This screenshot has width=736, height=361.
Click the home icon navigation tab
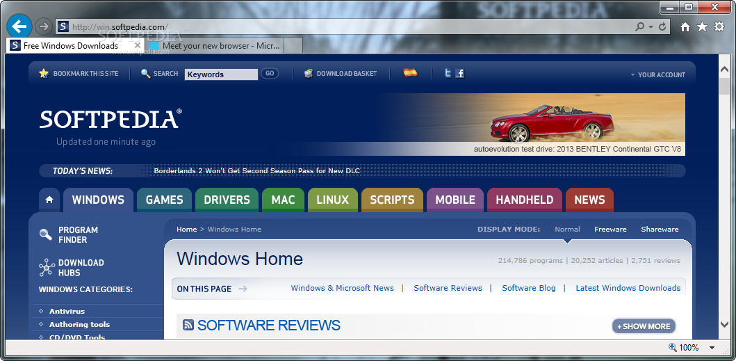tap(49, 200)
